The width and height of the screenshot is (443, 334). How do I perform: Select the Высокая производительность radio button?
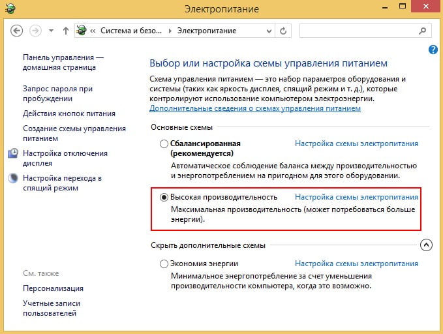pos(164,197)
